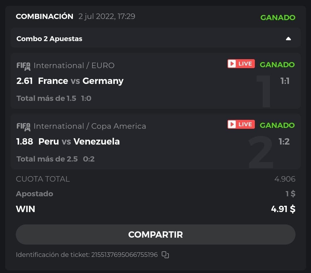Click the ticket identification number text
This screenshot has height=273, width=311.
click(x=124, y=255)
